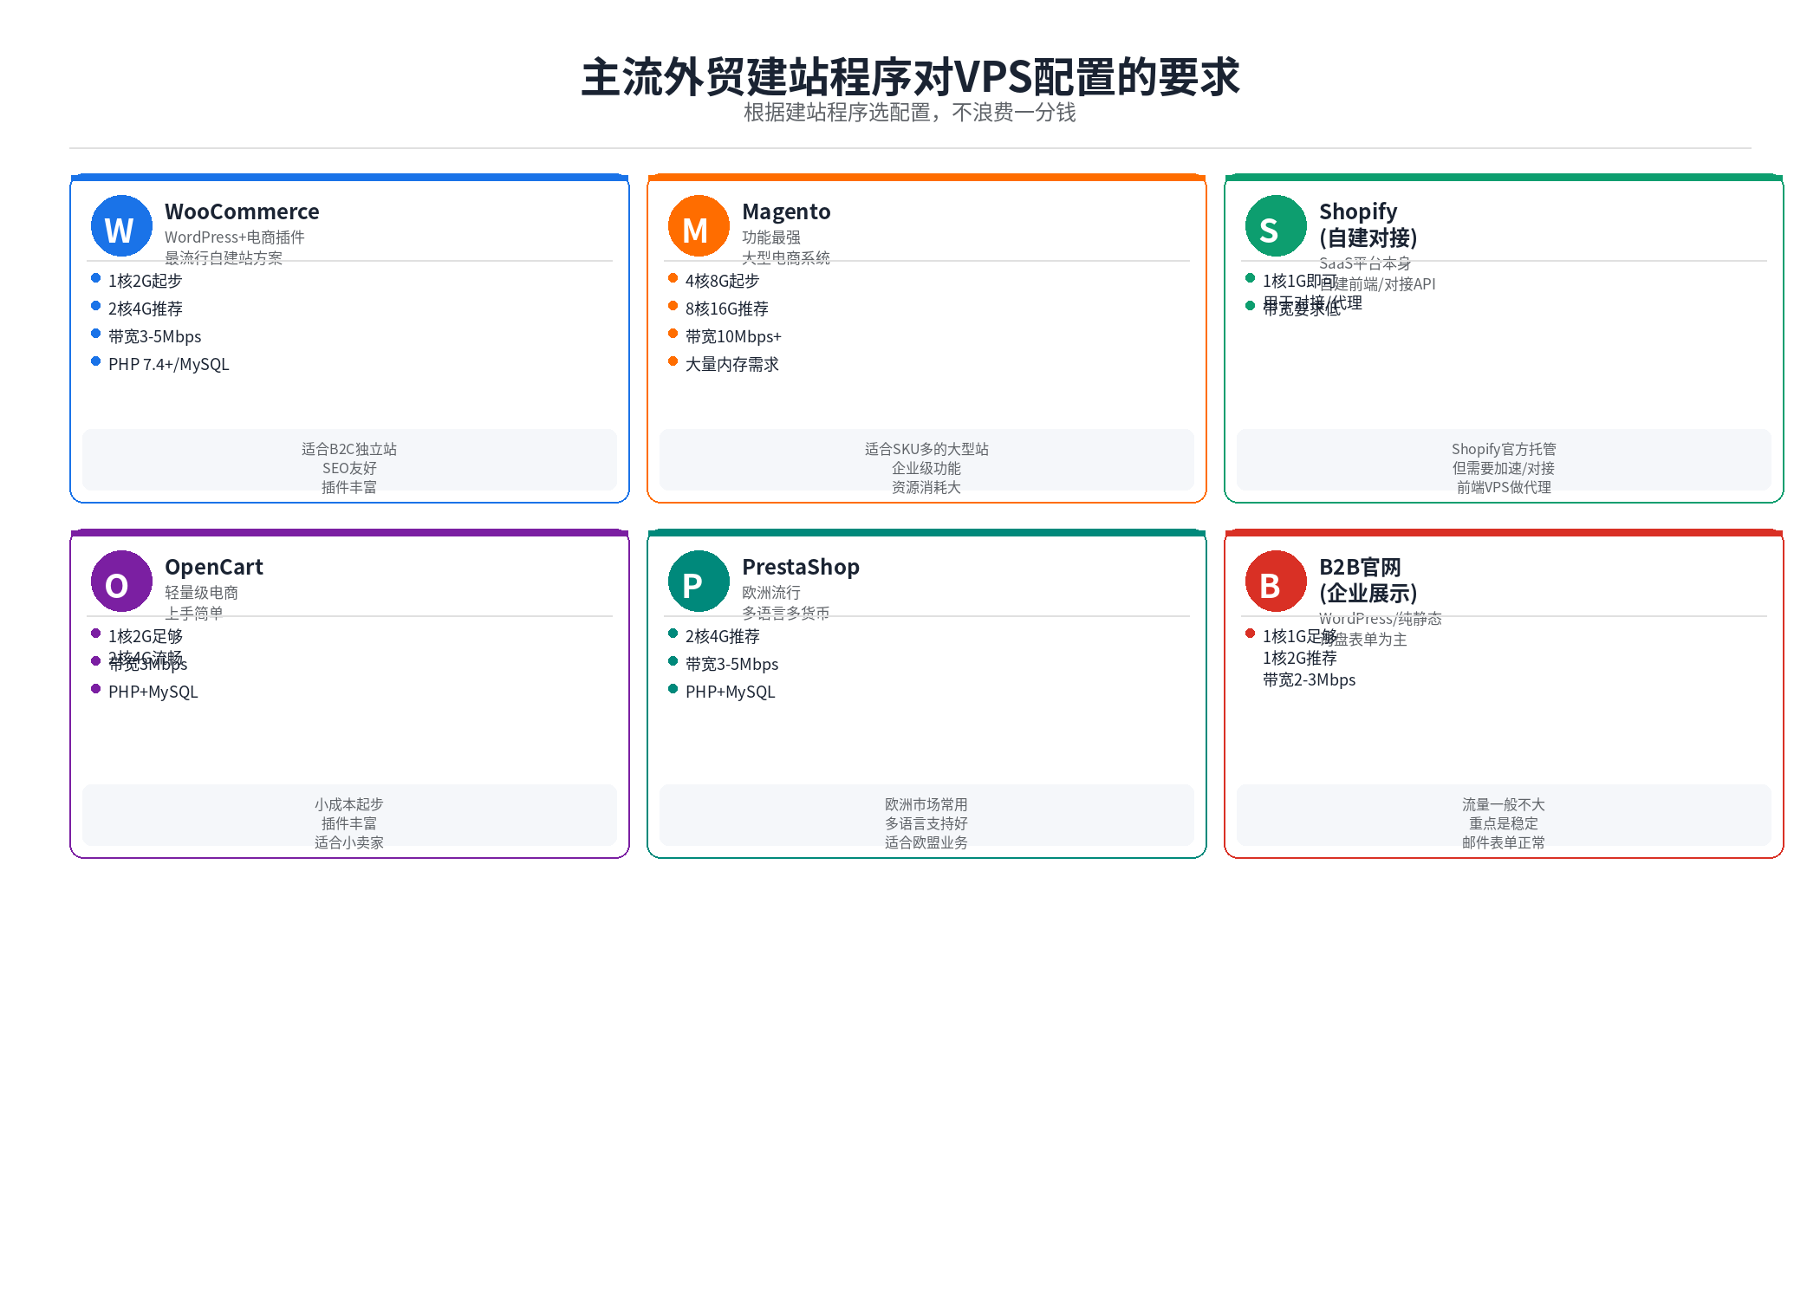The height and width of the screenshot is (1300, 1820).
Task: Select the OpenCart card title
Action: [x=214, y=567]
